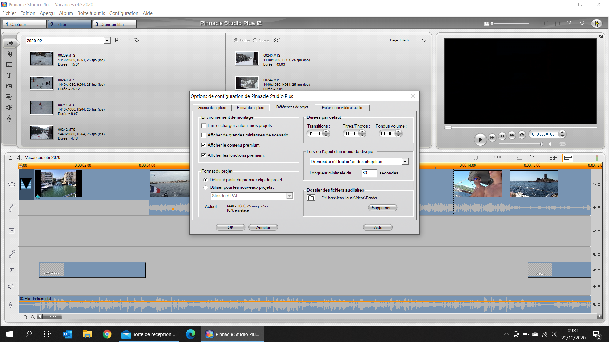609x342 pixels.
Task: Click the undo arrow icon
Action: click(x=546, y=23)
